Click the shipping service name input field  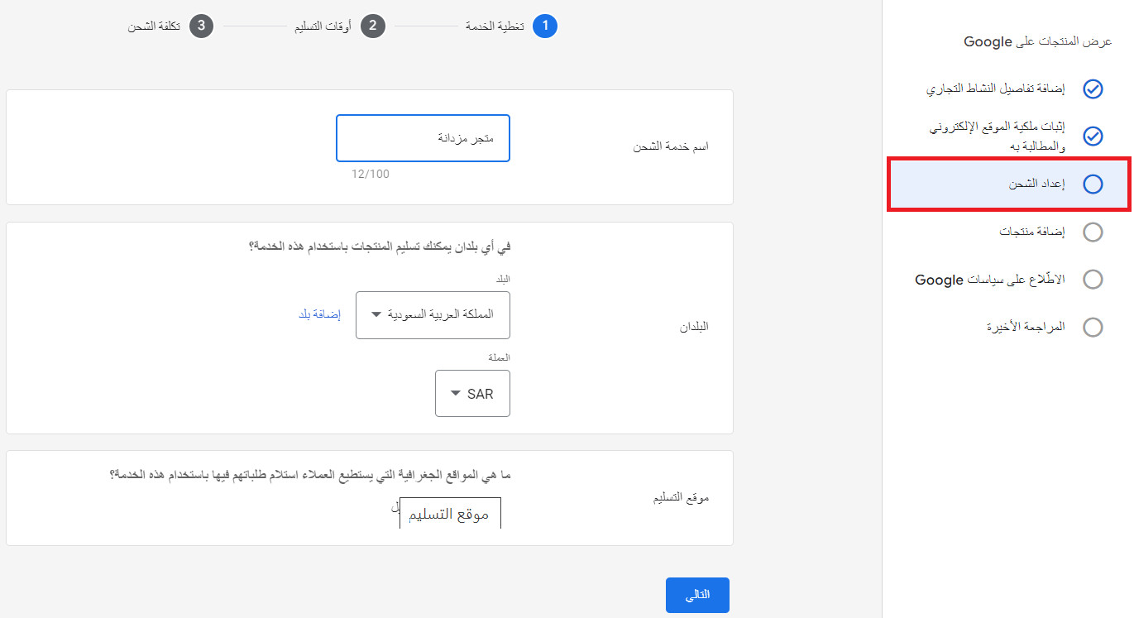(423, 138)
